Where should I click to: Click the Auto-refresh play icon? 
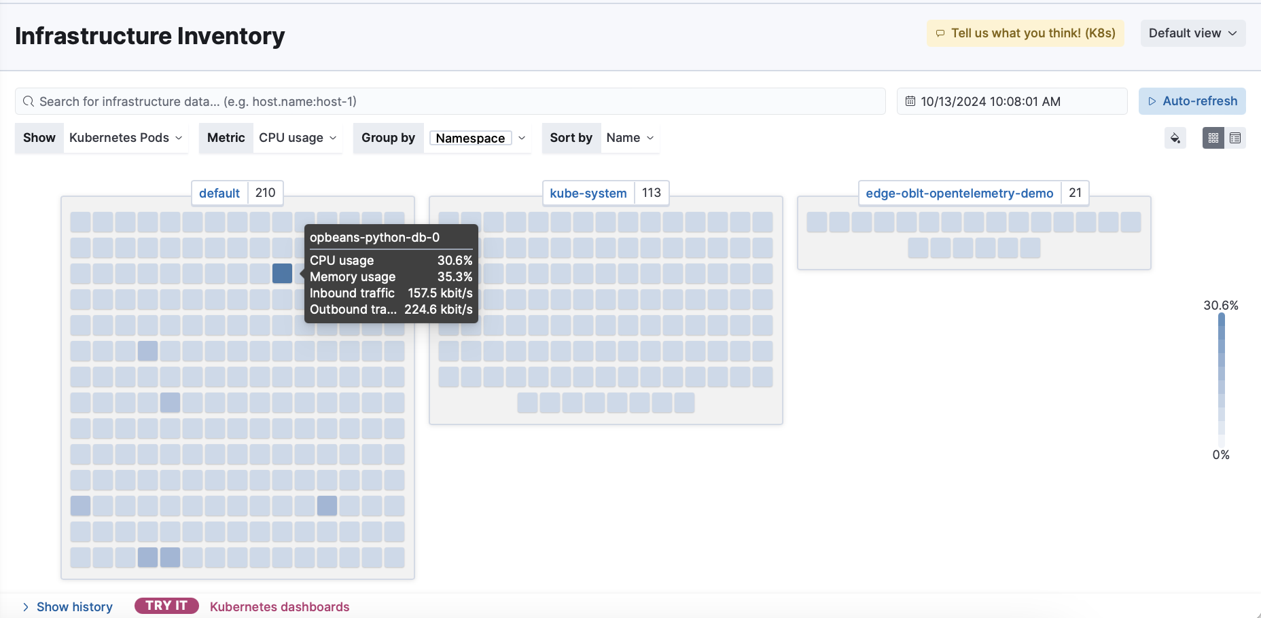pos(1152,102)
